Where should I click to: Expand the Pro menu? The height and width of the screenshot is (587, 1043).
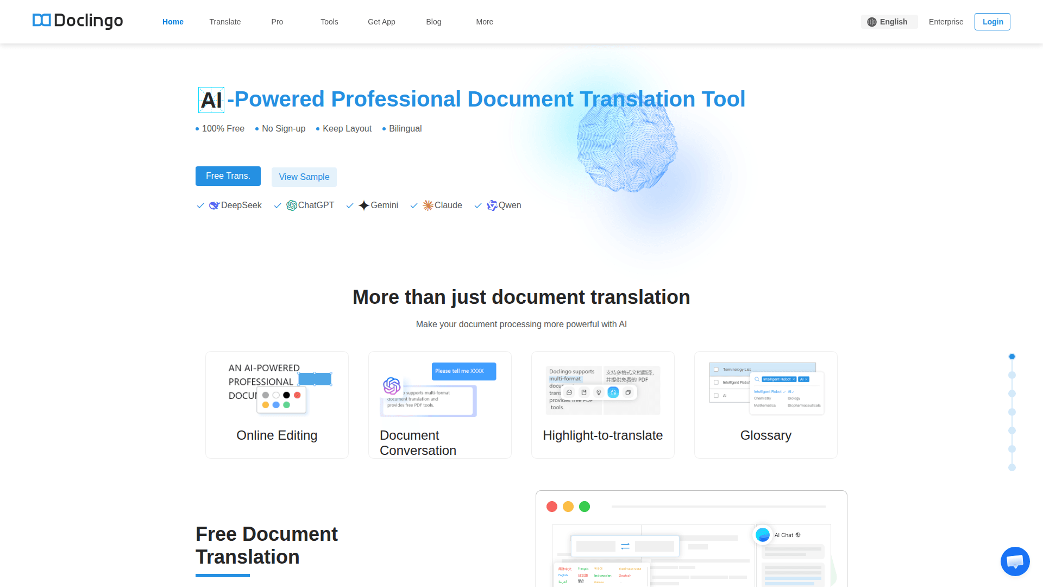coord(277,22)
